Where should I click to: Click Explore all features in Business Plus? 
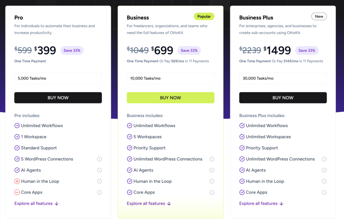261,204
